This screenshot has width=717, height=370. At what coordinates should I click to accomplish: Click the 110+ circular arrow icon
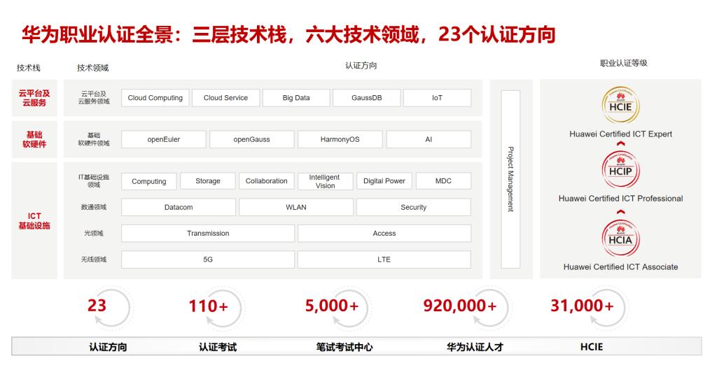click(222, 308)
